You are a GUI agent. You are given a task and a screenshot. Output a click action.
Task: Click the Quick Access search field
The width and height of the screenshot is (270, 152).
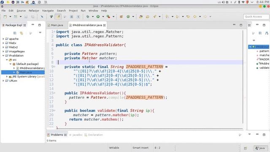click(256, 17)
